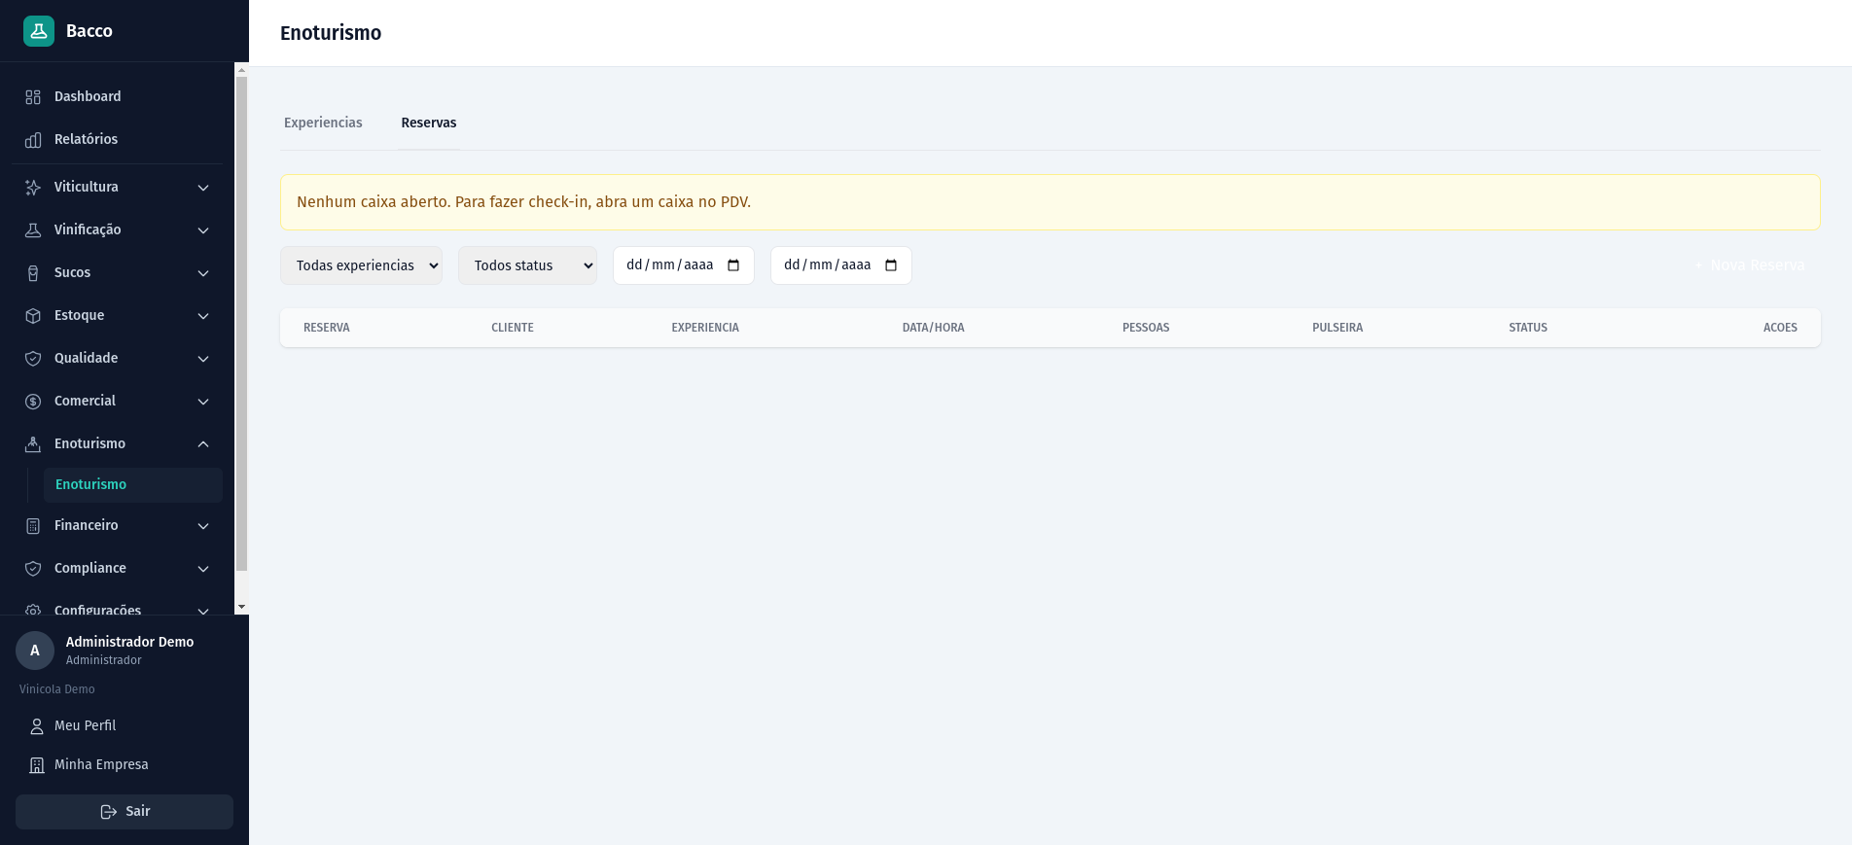Viewport: 1852px width, 845px height.
Task: Click the Relatórios bar chart icon
Action: click(33, 140)
